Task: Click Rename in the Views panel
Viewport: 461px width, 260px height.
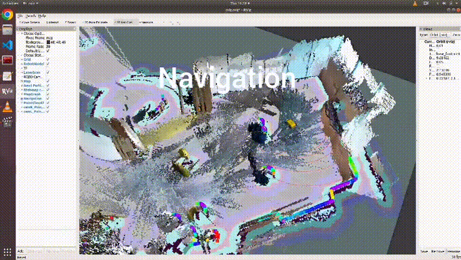Action: click(x=453, y=251)
